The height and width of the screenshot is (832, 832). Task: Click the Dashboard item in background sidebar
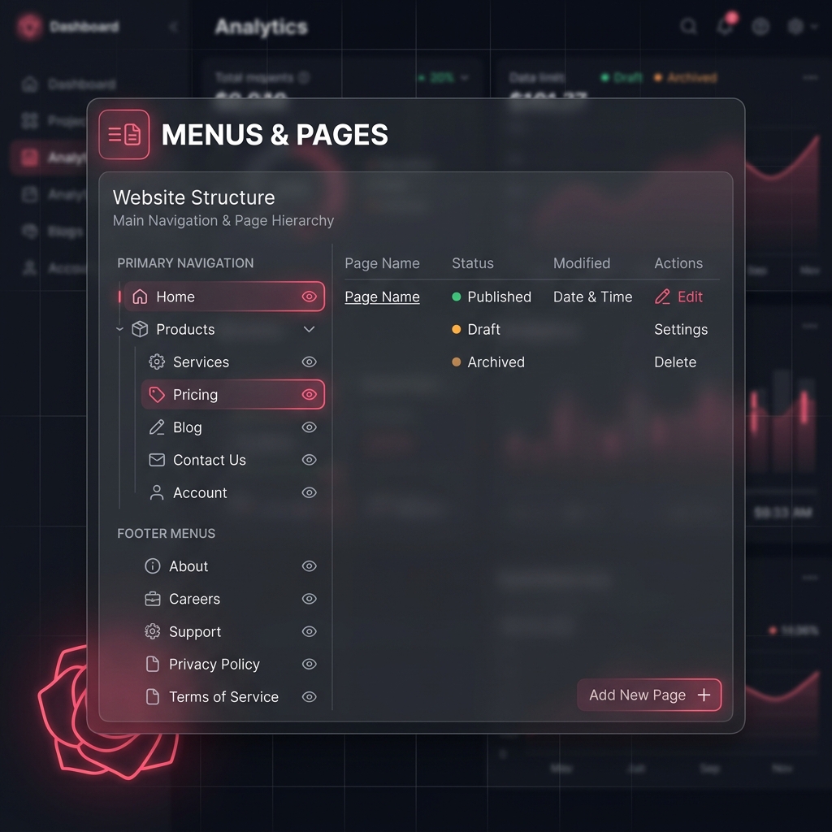point(69,84)
